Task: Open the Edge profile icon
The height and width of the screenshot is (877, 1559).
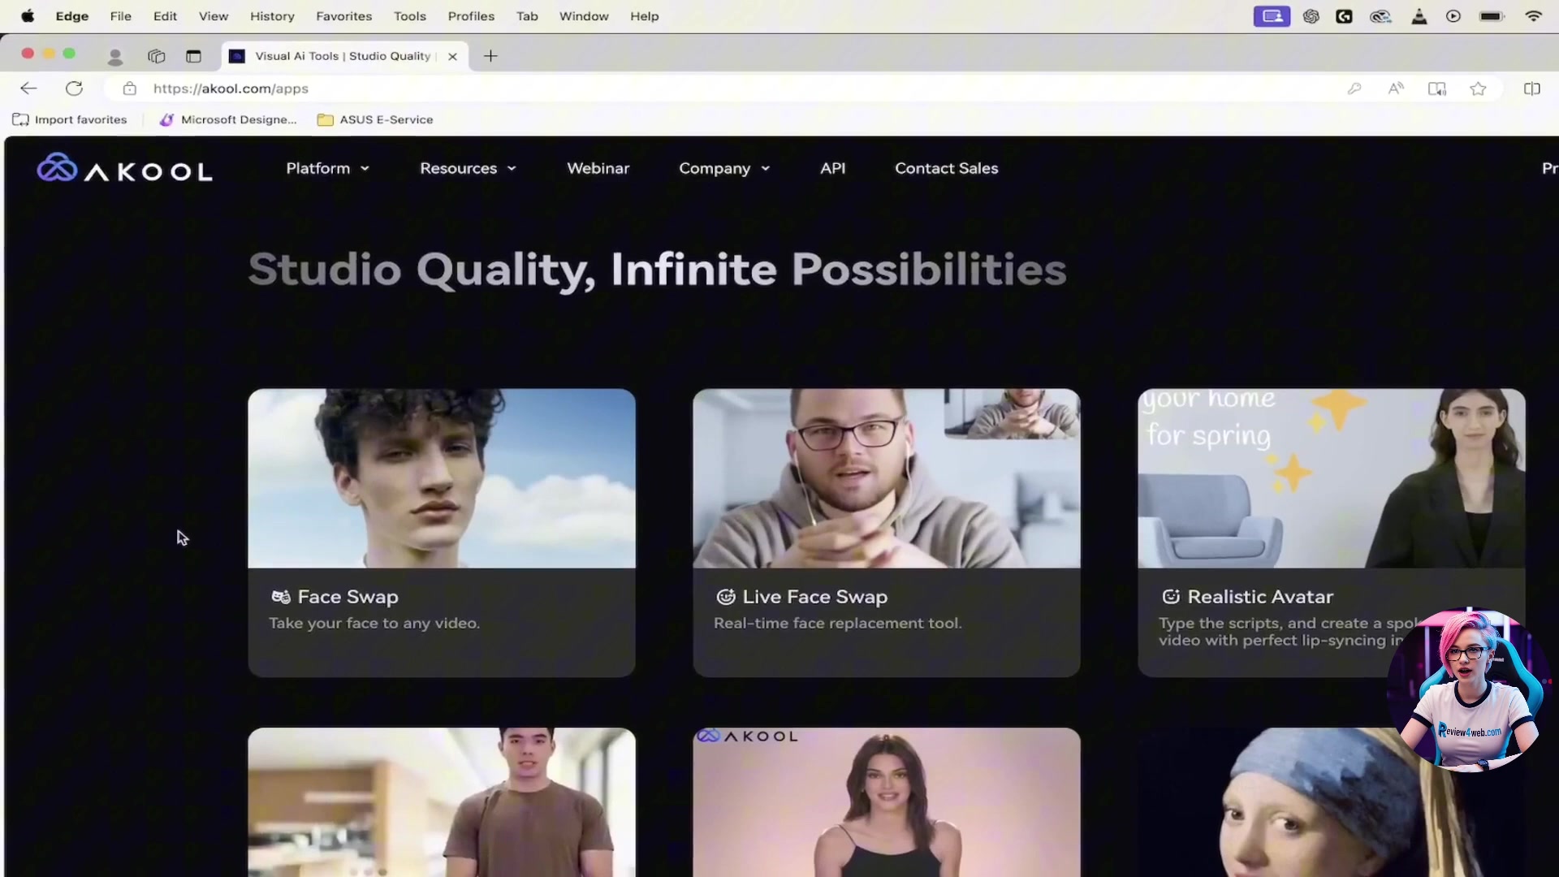Action: pos(115,56)
